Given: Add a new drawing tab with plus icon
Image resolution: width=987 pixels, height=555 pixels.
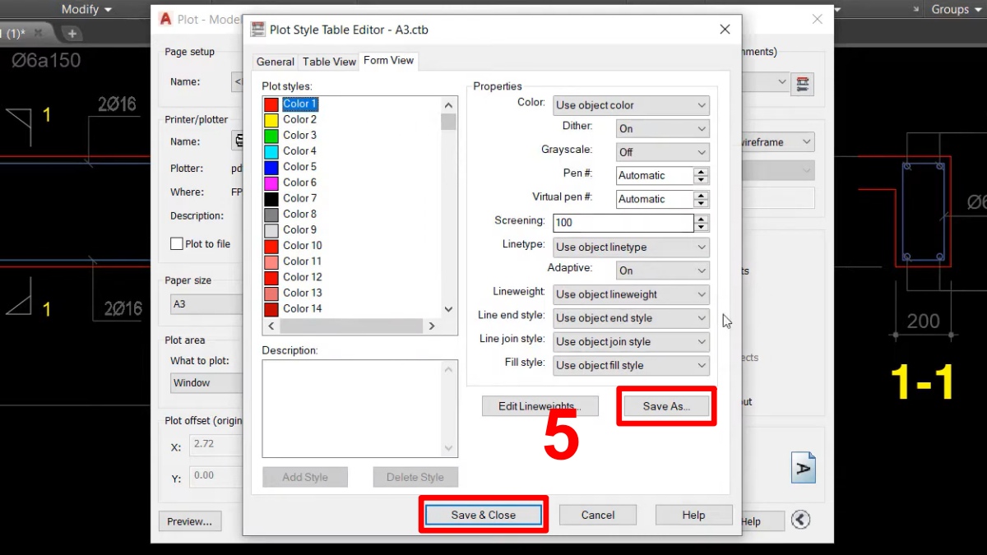Looking at the screenshot, I should pos(72,34).
